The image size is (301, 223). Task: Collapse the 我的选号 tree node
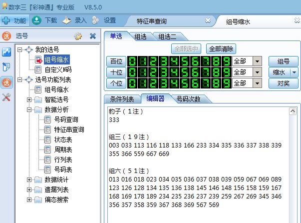click(19, 49)
